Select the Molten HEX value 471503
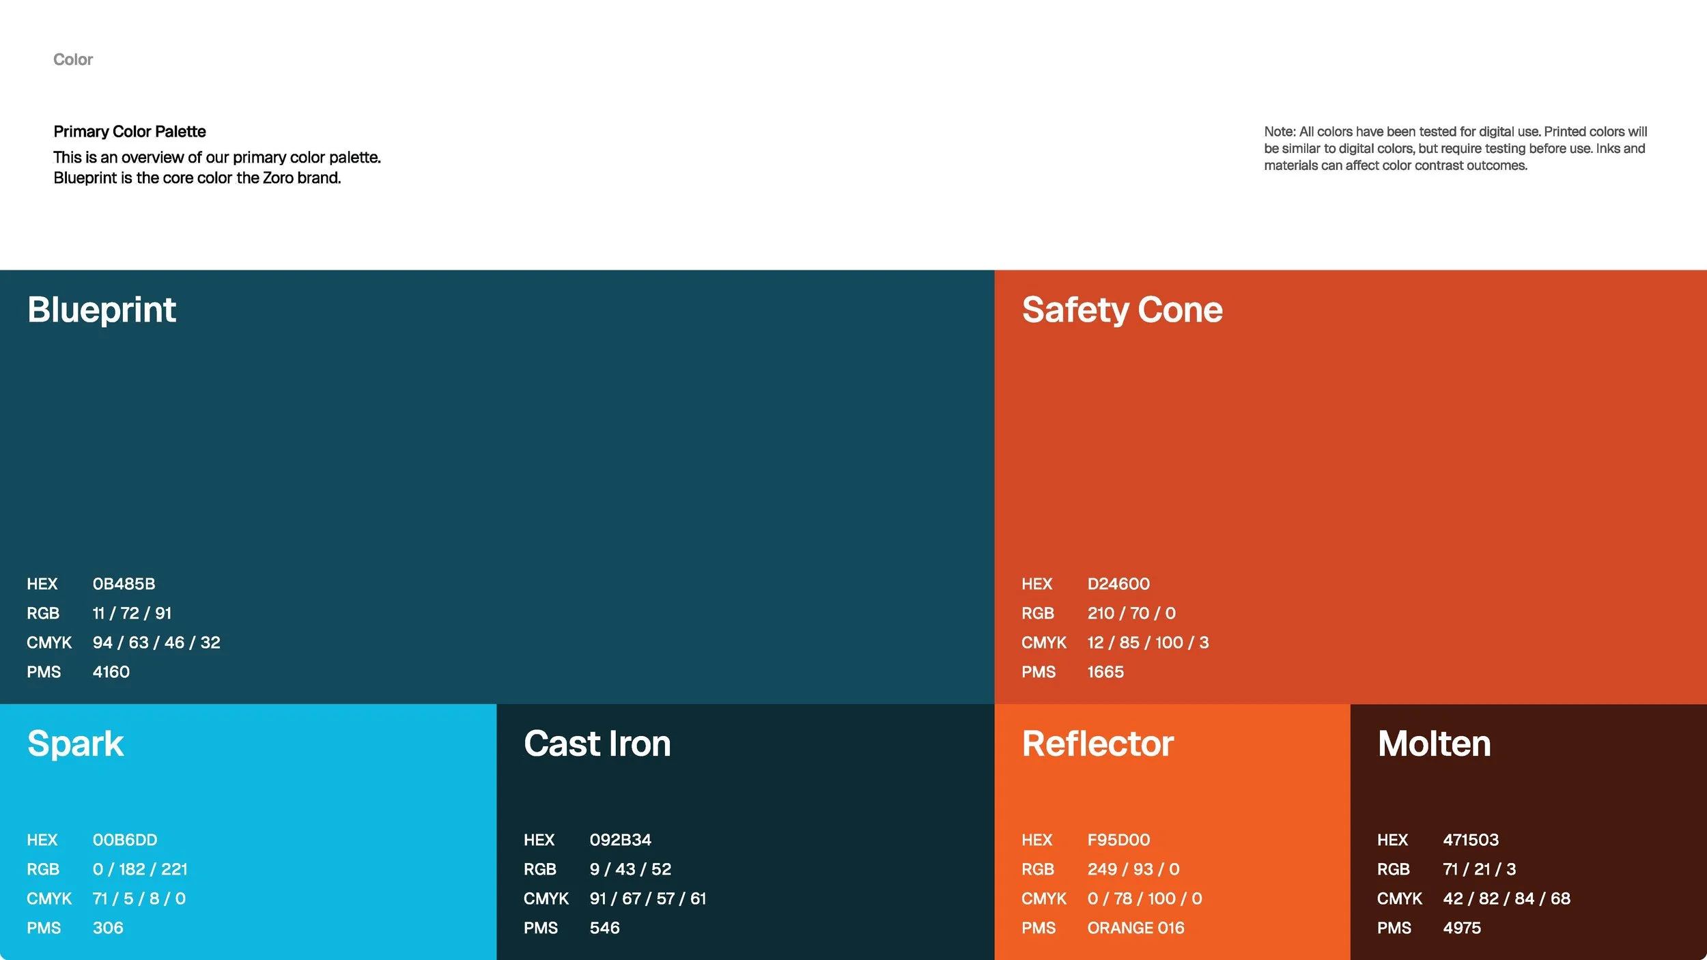Screen dimensions: 1707x960 coord(1471,840)
